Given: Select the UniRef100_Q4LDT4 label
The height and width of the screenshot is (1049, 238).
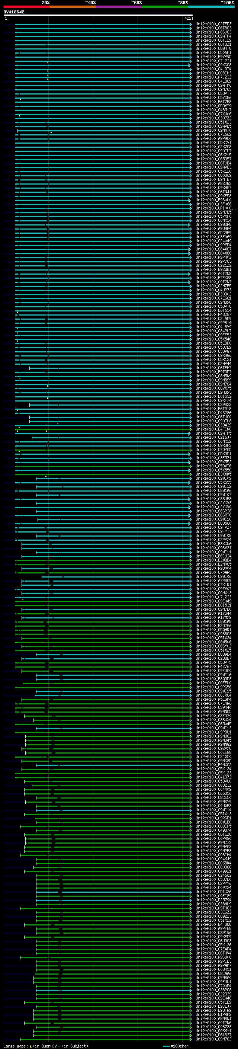Looking at the screenshot, I should pos(213,69).
